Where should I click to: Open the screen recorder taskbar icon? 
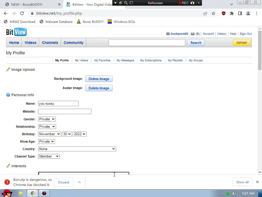[x=44, y=193]
